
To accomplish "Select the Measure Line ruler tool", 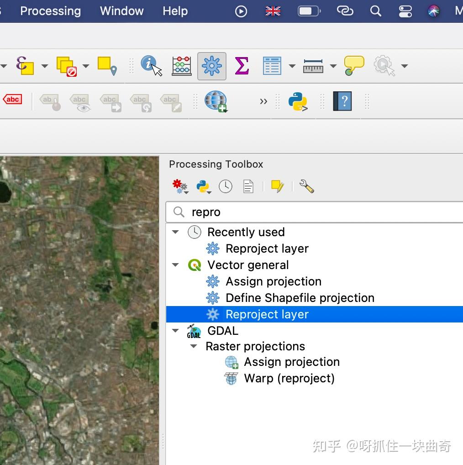I will pyautogui.click(x=313, y=66).
